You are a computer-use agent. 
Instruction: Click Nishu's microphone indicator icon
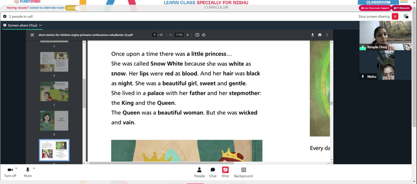coord(362,76)
